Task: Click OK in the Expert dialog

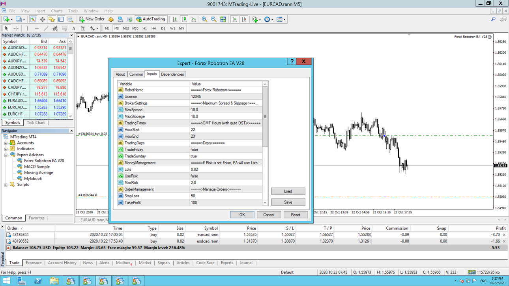Action: pyautogui.click(x=242, y=215)
